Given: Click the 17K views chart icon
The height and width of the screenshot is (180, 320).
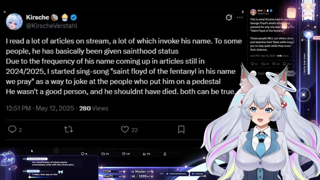Looking at the screenshot, I should [x=144, y=154].
